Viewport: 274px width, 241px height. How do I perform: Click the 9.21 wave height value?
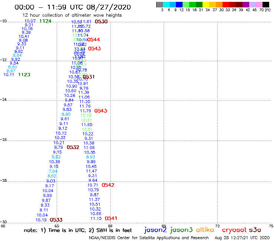[x=29, y=25]
